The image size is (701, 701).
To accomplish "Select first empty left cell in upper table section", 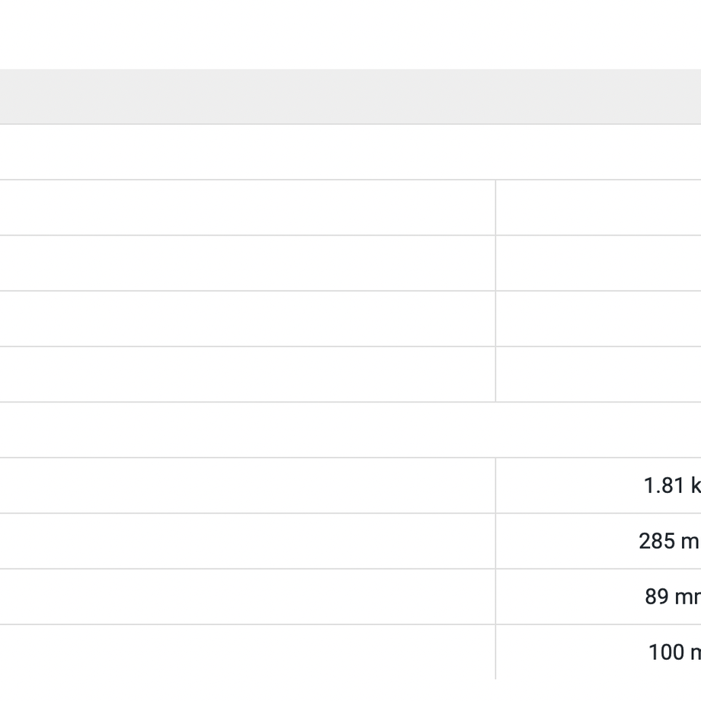I will click(x=248, y=207).
